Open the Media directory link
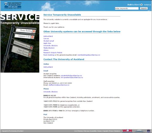This screenshot has width=152, height=133. coord(49,48)
